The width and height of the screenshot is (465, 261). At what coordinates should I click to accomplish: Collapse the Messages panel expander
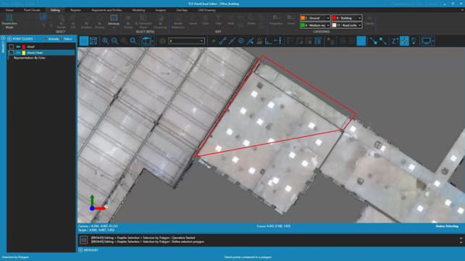coord(80,250)
